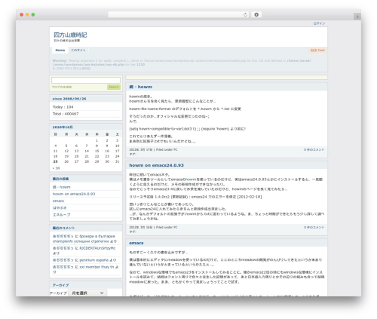The image size is (377, 319).
Task: Open comments link of howm on emacs24.0.93 post
Action: click(x=314, y=227)
